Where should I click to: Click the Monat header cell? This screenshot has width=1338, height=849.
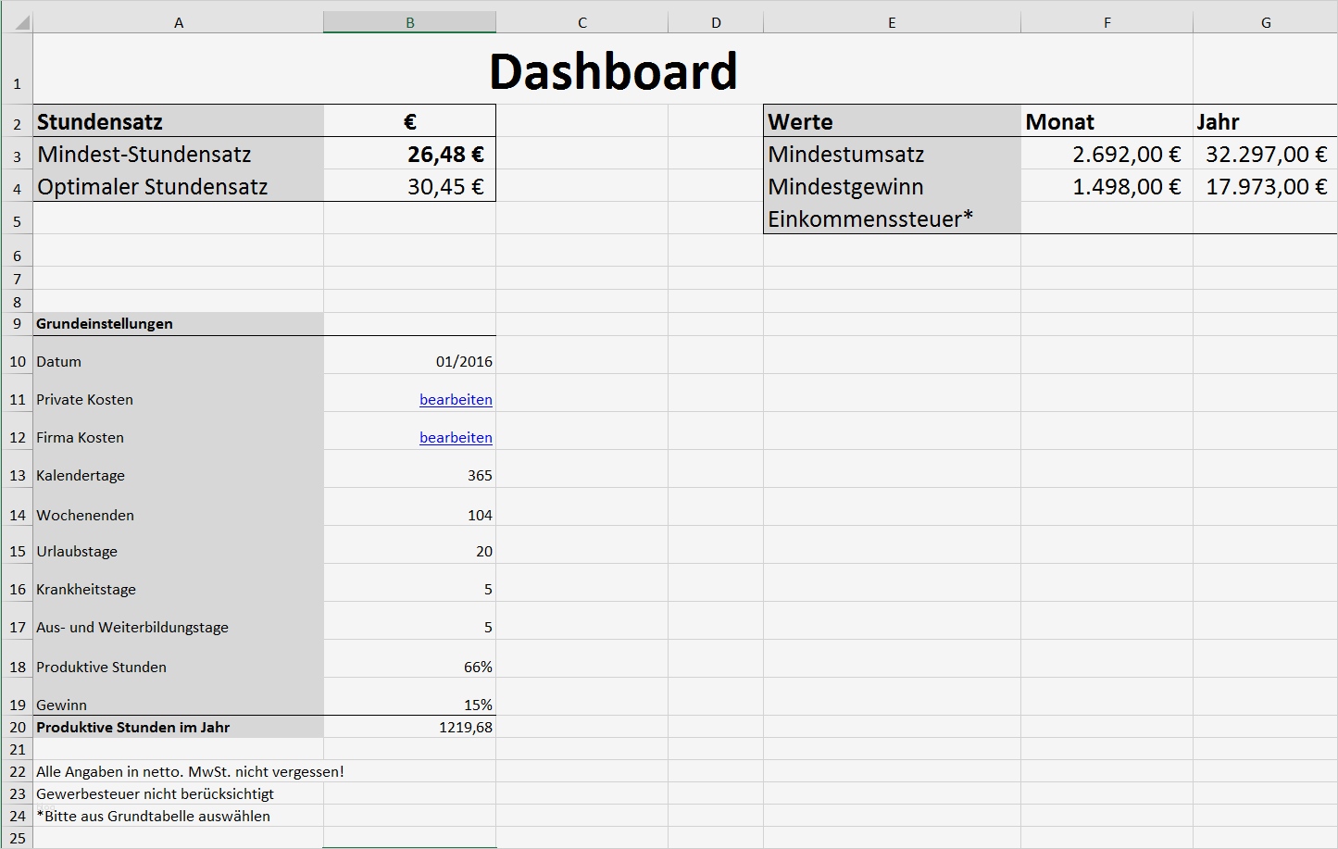coord(1107,121)
